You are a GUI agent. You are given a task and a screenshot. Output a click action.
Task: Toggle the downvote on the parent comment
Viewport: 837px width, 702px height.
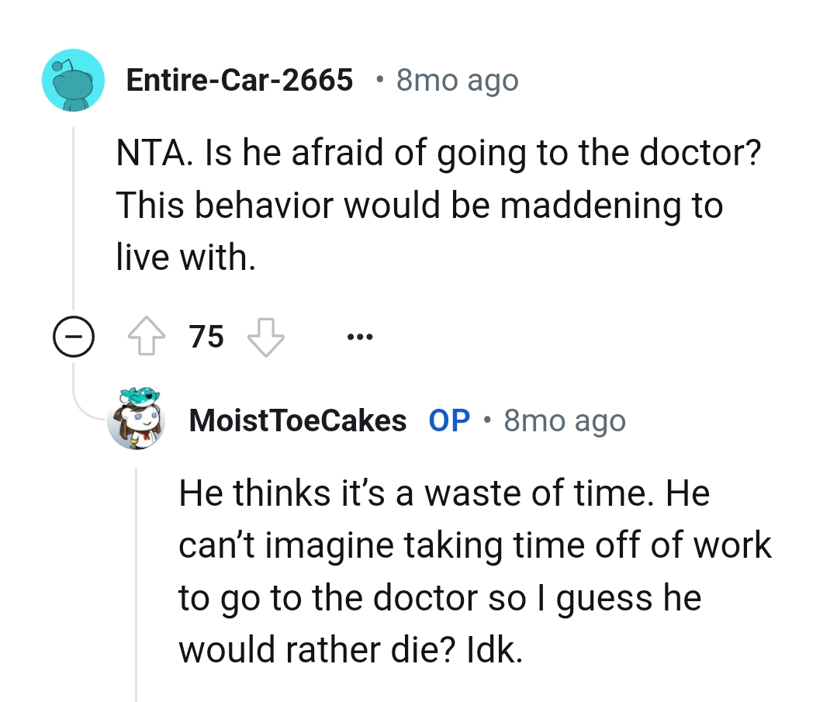pos(265,335)
